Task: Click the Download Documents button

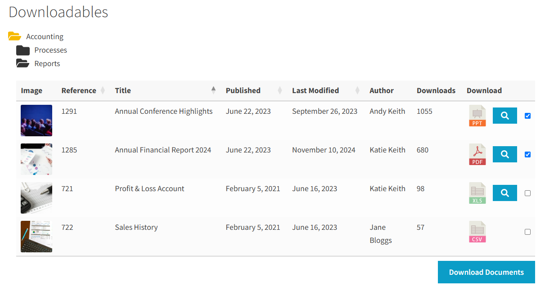Action: click(x=486, y=272)
